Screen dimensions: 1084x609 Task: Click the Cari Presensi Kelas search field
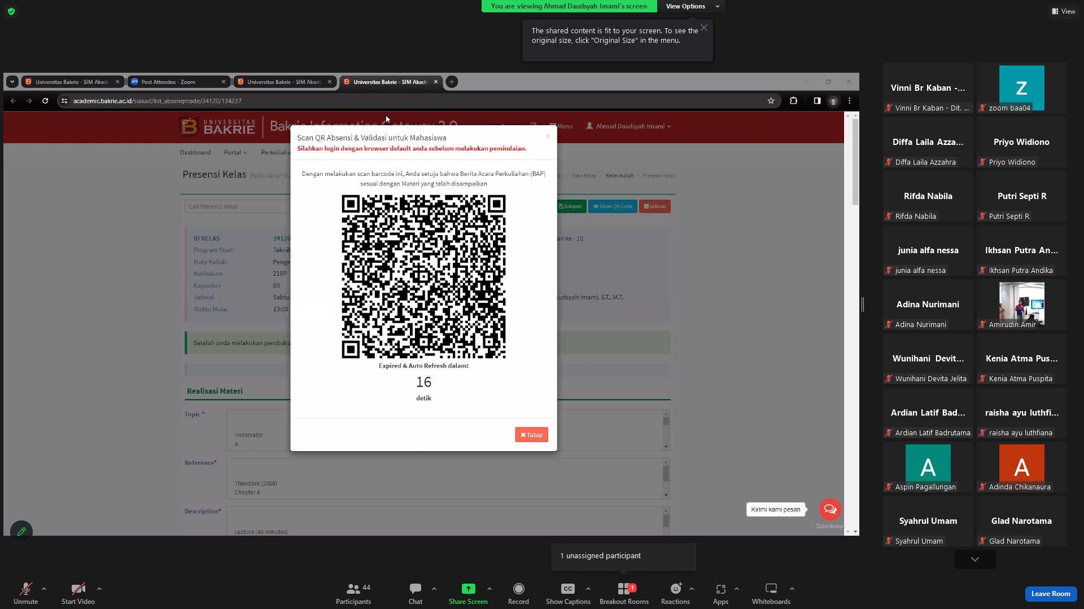237,206
